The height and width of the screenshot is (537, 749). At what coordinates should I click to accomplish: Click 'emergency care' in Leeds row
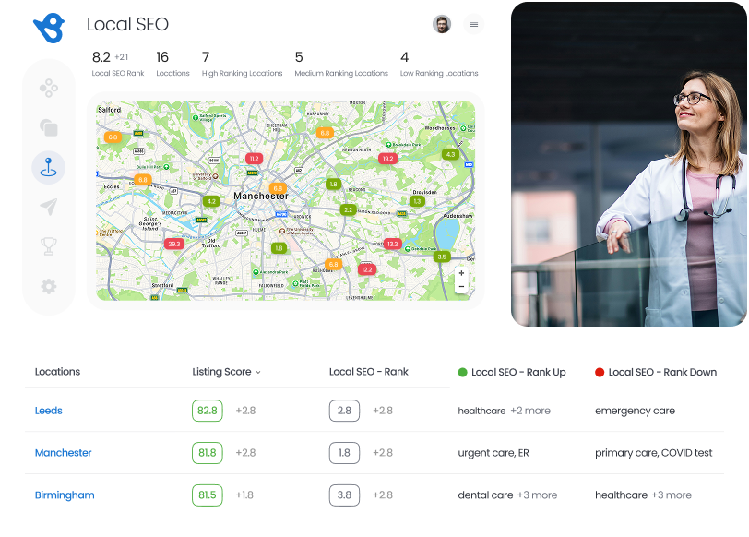635,411
